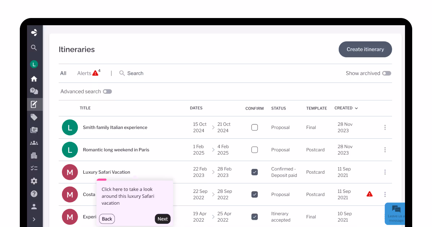
Task: Open the help chat bubbles sidebar icon
Action: [34, 91]
